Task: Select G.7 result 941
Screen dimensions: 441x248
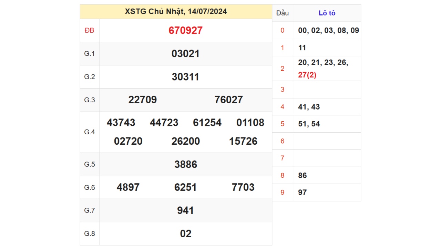Action: (x=186, y=210)
